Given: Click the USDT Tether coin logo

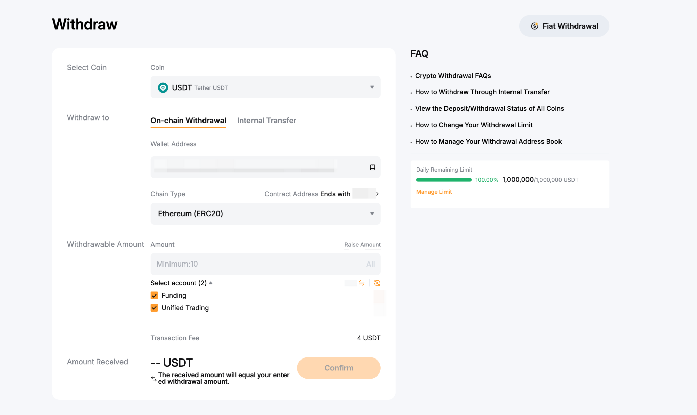Looking at the screenshot, I should 163,87.
